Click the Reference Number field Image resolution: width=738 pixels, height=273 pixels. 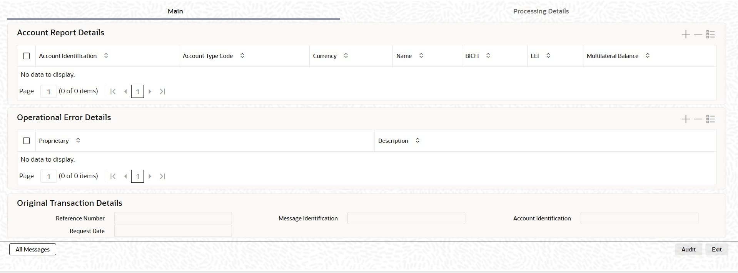coord(173,218)
